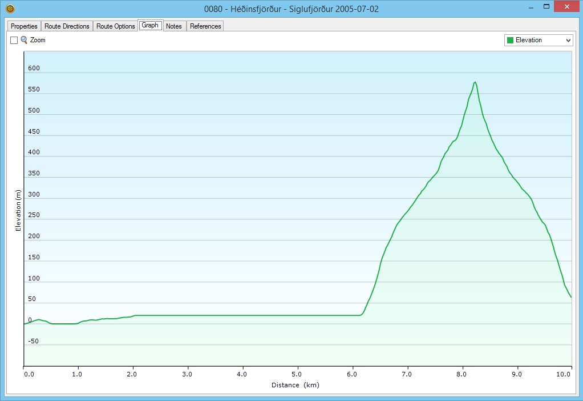Image resolution: width=583 pixels, height=401 pixels.
Task: Go to the Notes tab
Action: (x=174, y=26)
